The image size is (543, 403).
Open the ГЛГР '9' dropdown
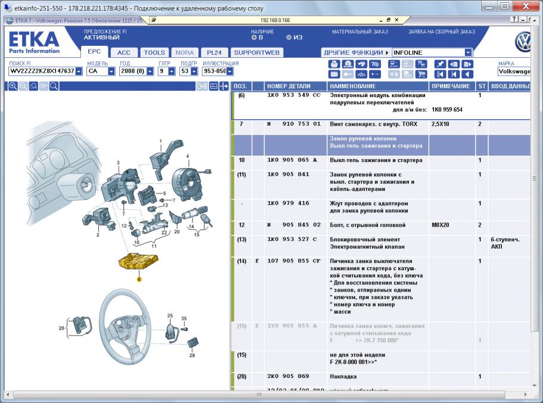pos(172,72)
